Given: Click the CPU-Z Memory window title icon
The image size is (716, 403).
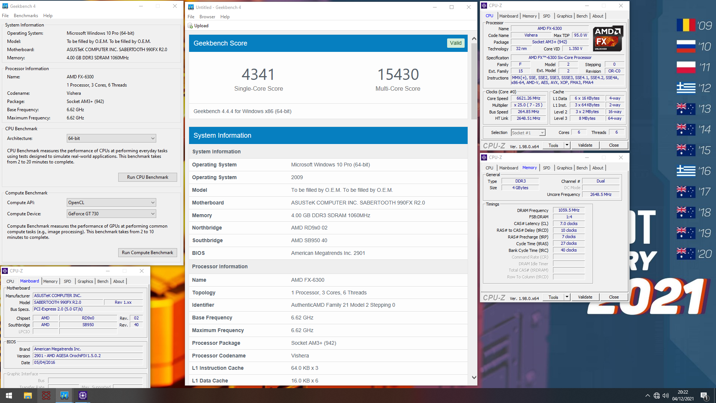Looking at the screenshot, I should pyautogui.click(x=484, y=157).
